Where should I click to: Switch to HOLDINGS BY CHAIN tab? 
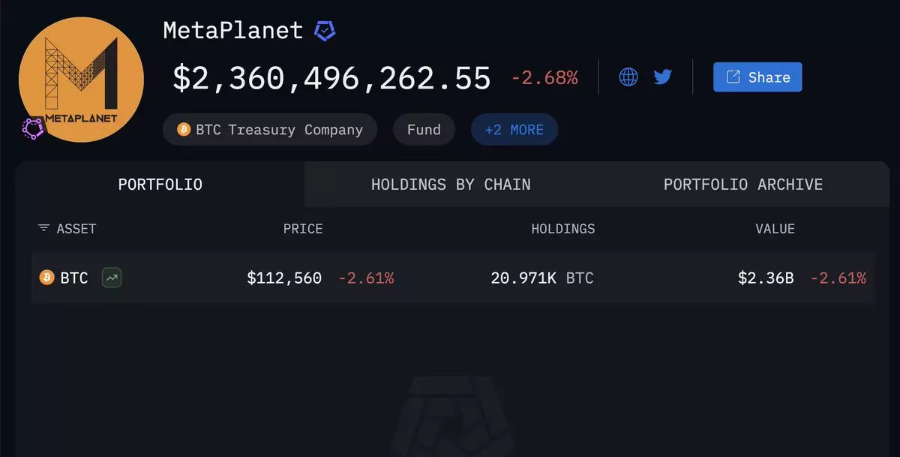[451, 184]
